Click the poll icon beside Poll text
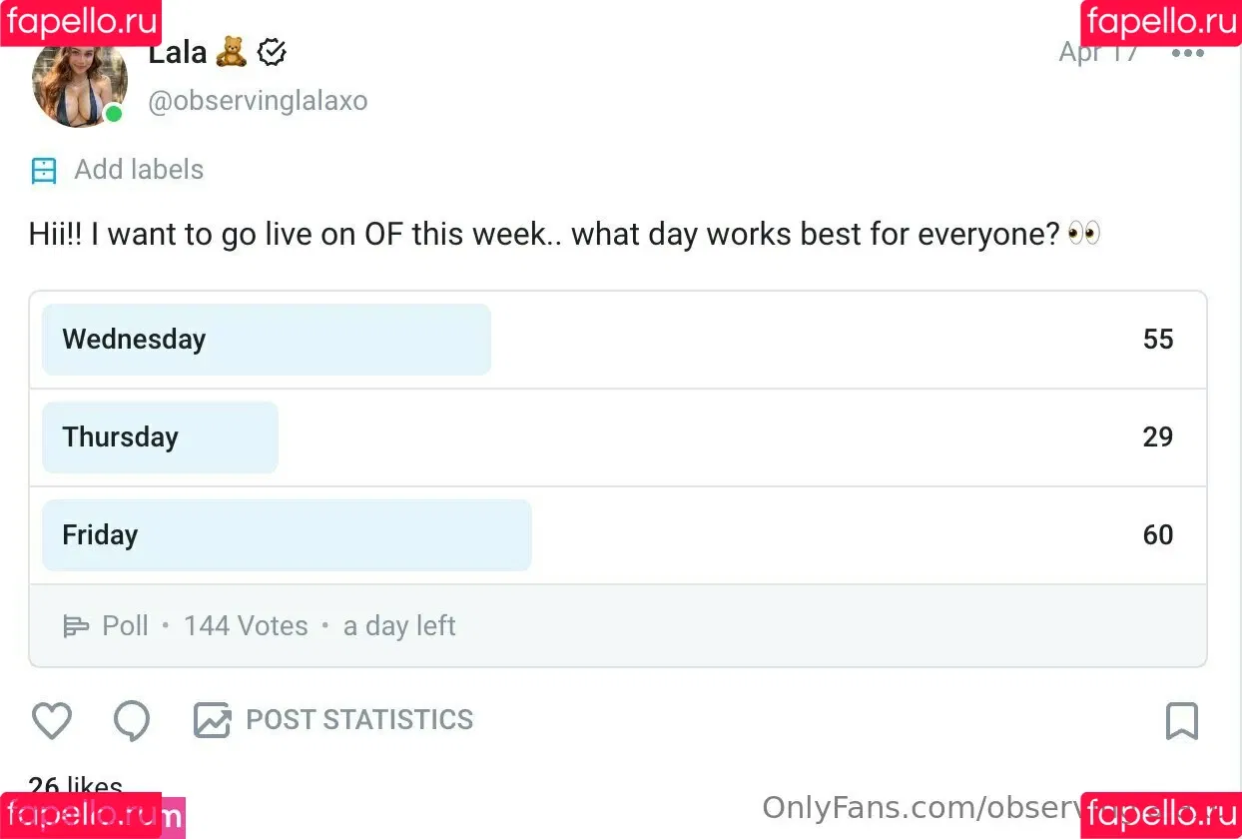1242x839 pixels. pos(76,626)
